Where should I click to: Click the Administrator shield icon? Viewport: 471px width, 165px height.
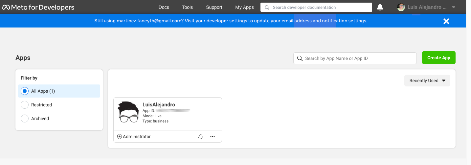pos(120,137)
